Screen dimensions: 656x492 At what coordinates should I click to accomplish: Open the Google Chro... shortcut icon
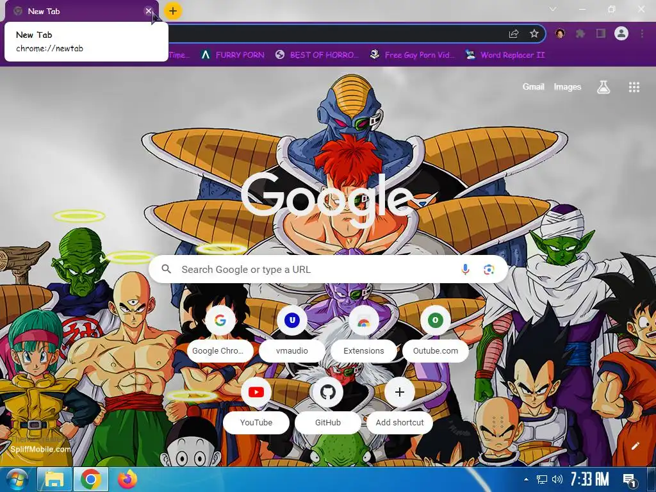(220, 320)
